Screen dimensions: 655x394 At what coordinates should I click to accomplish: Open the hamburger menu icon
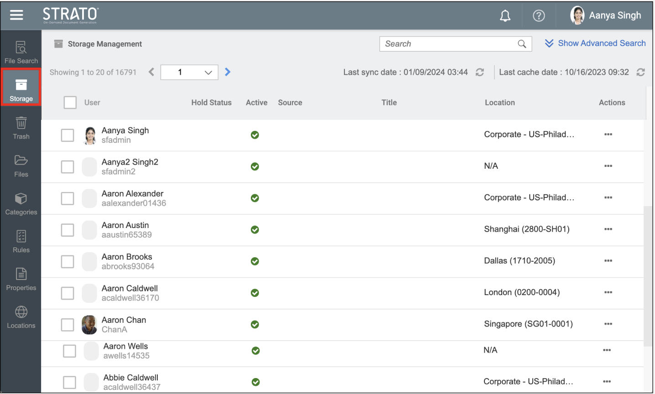(x=16, y=15)
